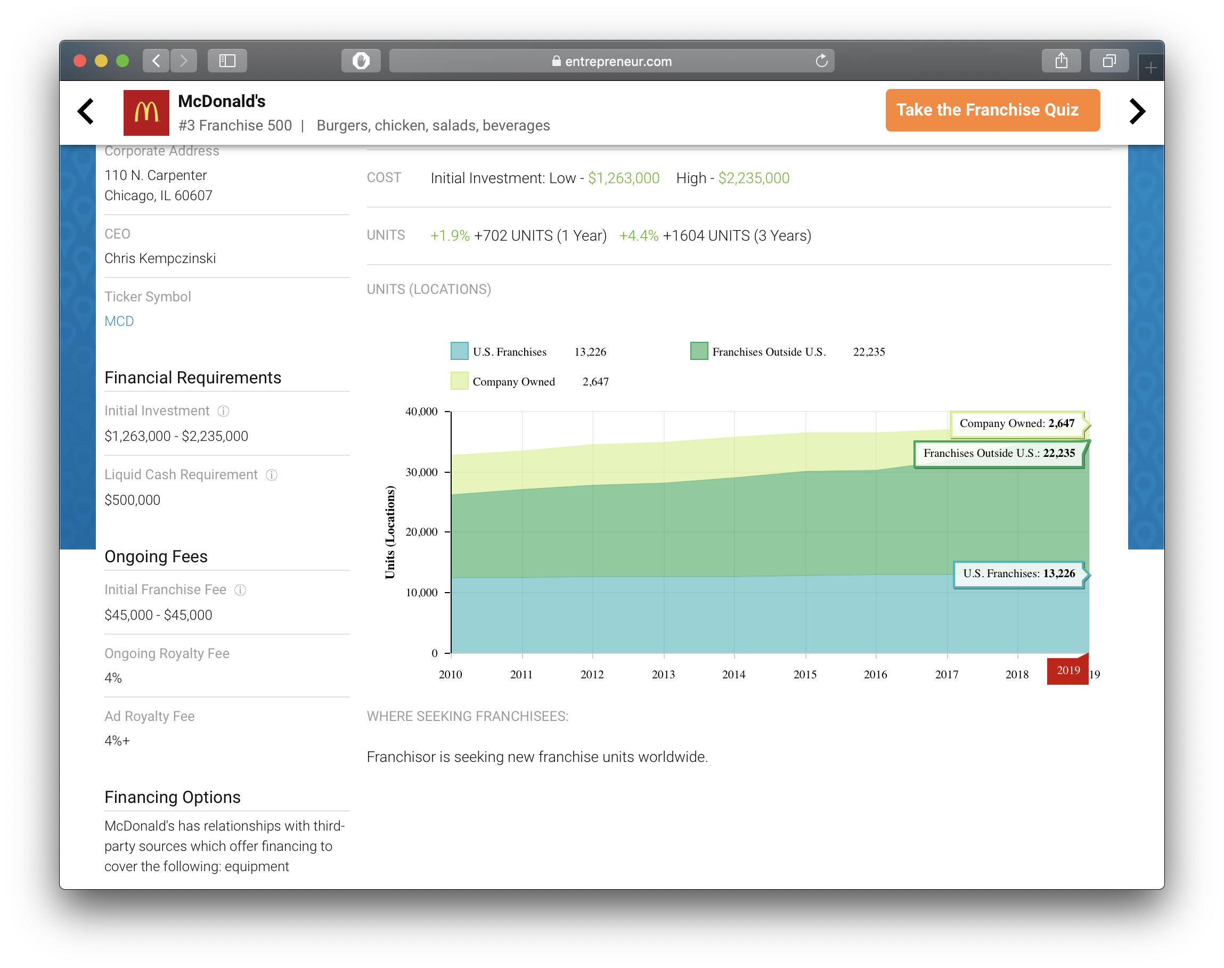Screen dimensions: 1224x968
Task: Click the low investment value $1,263,000
Action: point(624,178)
